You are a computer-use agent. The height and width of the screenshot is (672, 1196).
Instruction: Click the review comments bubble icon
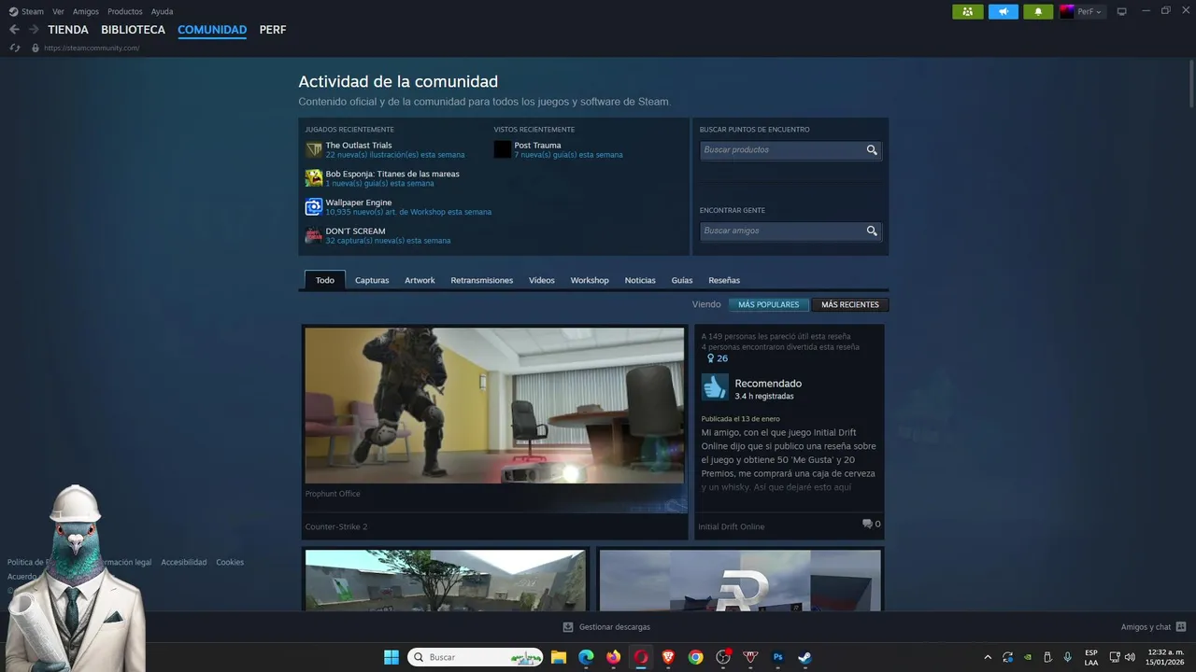click(x=867, y=524)
